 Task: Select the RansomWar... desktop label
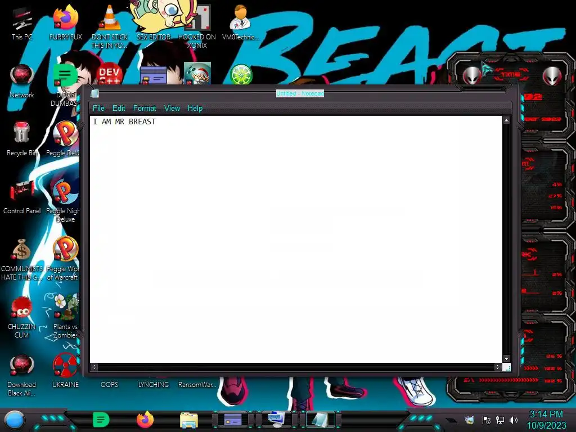(x=197, y=385)
